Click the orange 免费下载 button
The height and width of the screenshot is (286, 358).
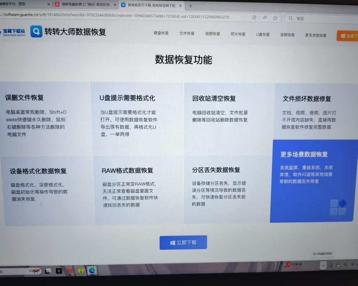(348, 36)
